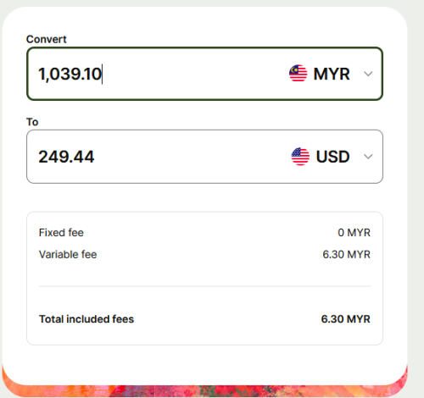
Task: Click the To label
Action: [32, 122]
